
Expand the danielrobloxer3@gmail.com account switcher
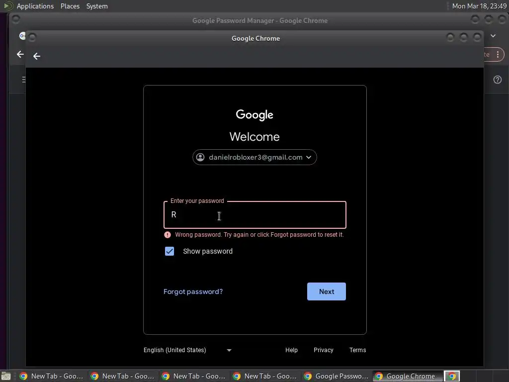[254, 157]
